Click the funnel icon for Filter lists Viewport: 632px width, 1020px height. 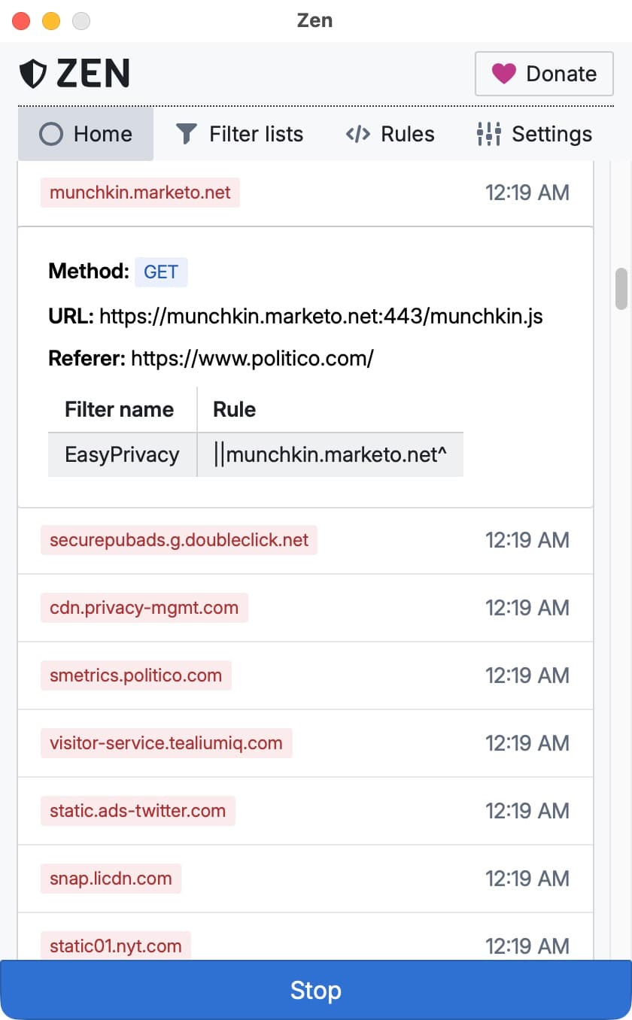[186, 135]
